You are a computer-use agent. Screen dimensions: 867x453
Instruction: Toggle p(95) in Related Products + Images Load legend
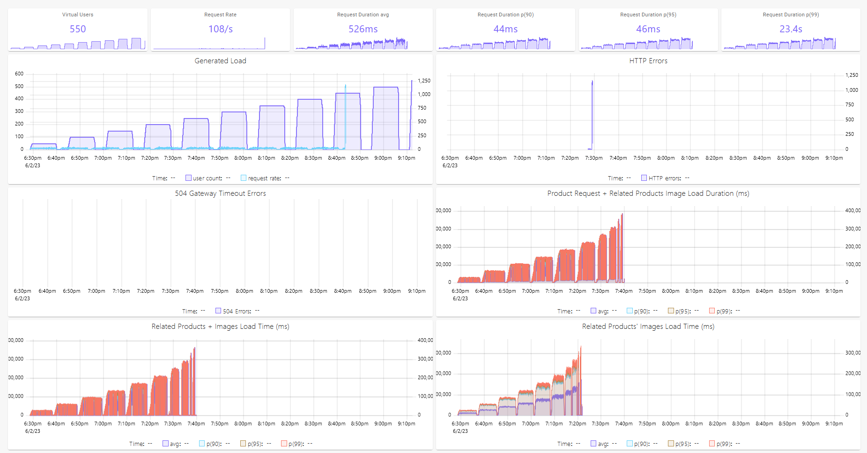[242, 443]
